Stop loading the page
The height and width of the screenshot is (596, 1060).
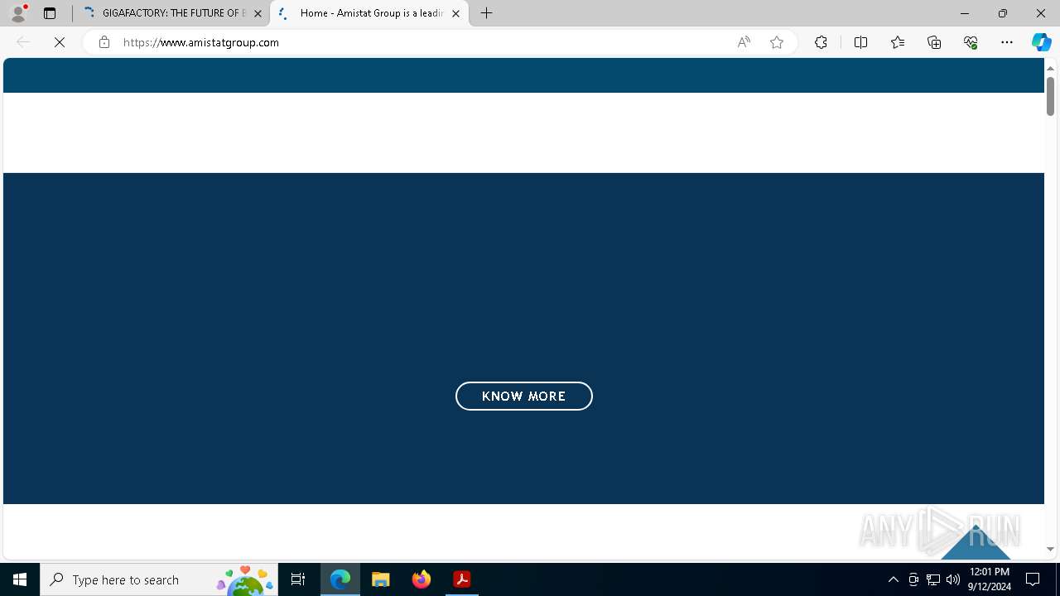(60, 42)
